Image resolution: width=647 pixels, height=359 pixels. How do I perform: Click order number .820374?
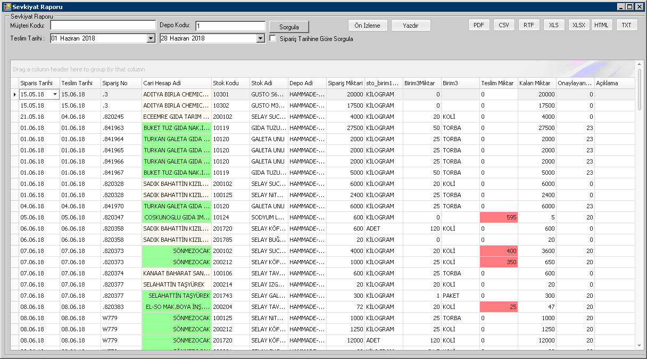pos(121,273)
